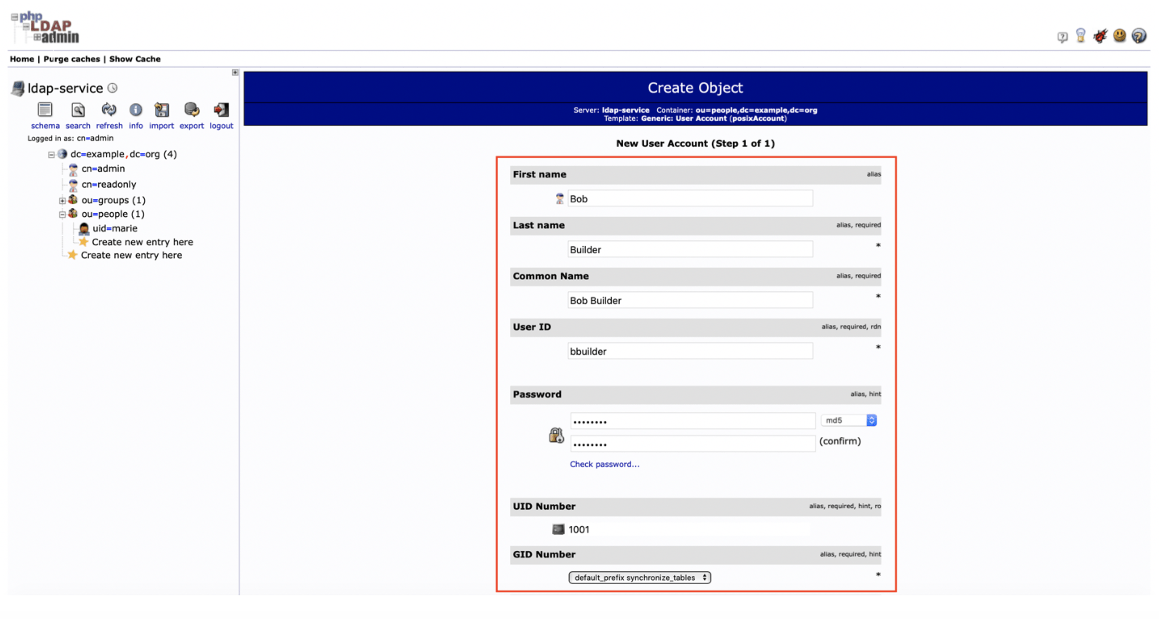This screenshot has height=619, width=1159.
Task: Click the clock icon beside ldap-service
Action: (x=113, y=88)
